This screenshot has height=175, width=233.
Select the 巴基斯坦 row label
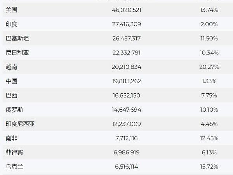pos(17,38)
